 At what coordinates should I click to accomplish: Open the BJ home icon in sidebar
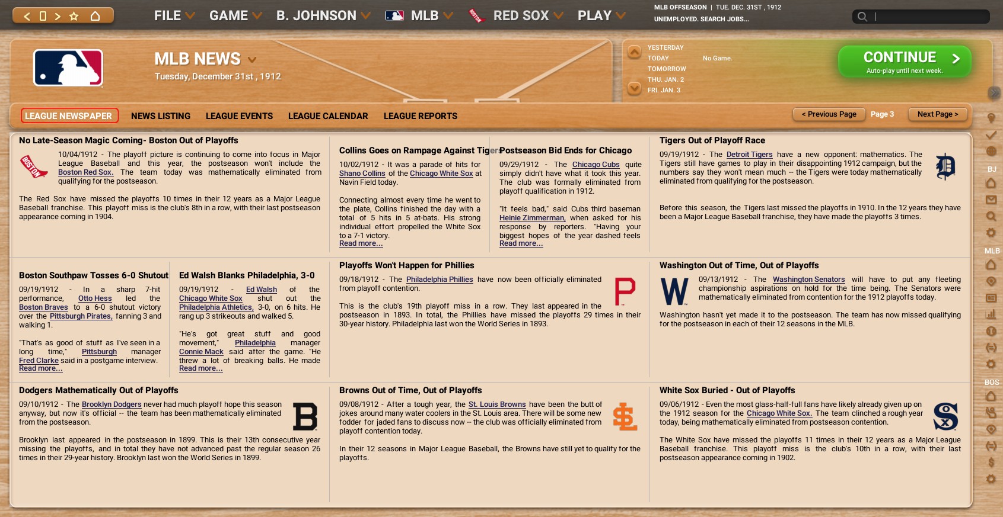[991, 183]
